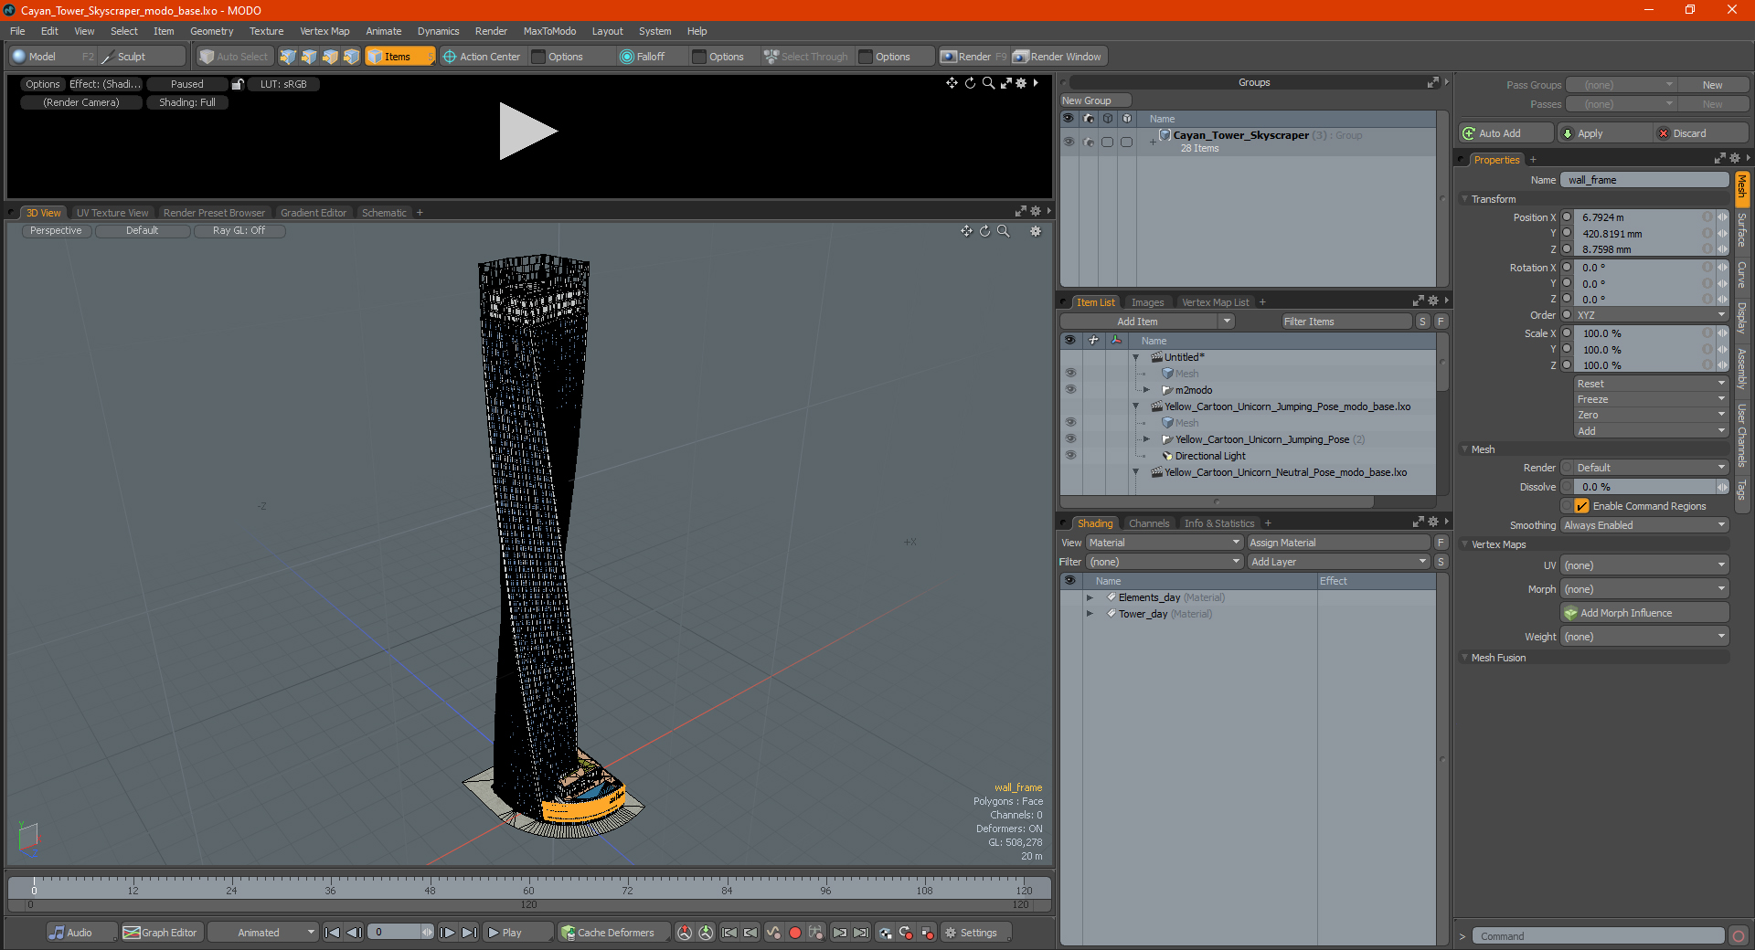Open the Render Default dropdown

pyautogui.click(x=1651, y=468)
